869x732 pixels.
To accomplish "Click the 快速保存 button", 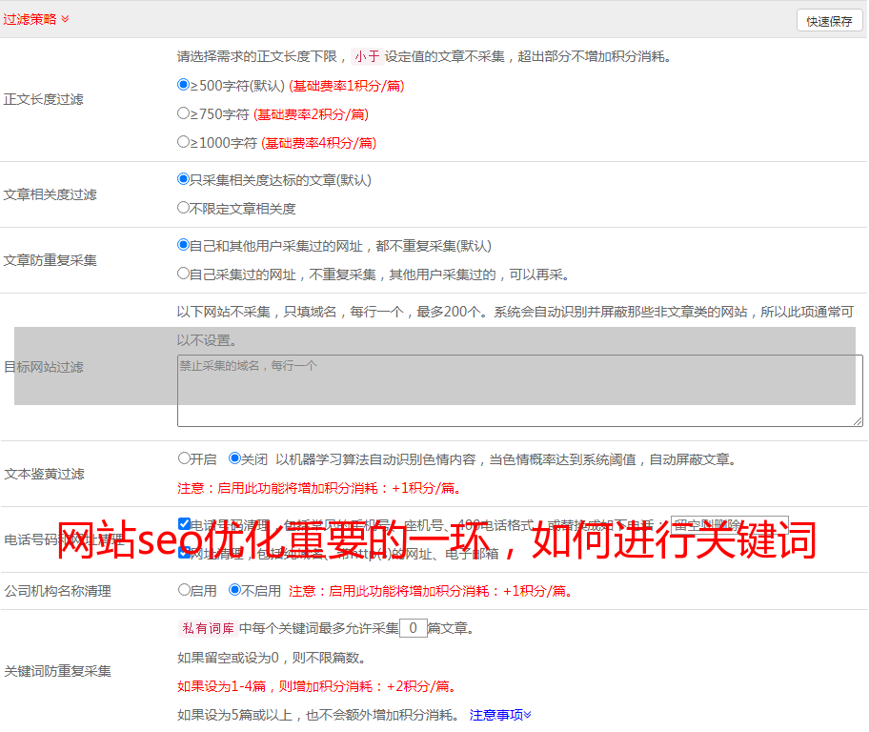I will pos(830,21).
